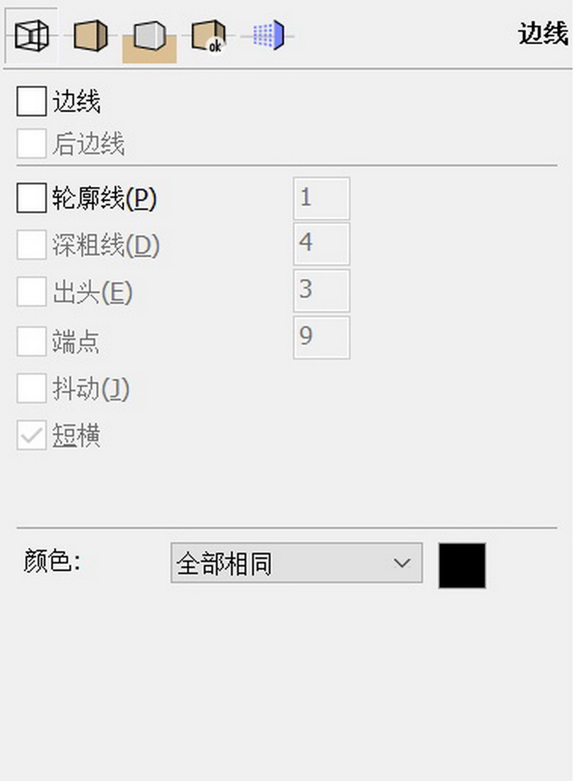Image resolution: width=574 pixels, height=781 pixels.
Task: Select the hidden line display style icon
Action: pos(90,35)
